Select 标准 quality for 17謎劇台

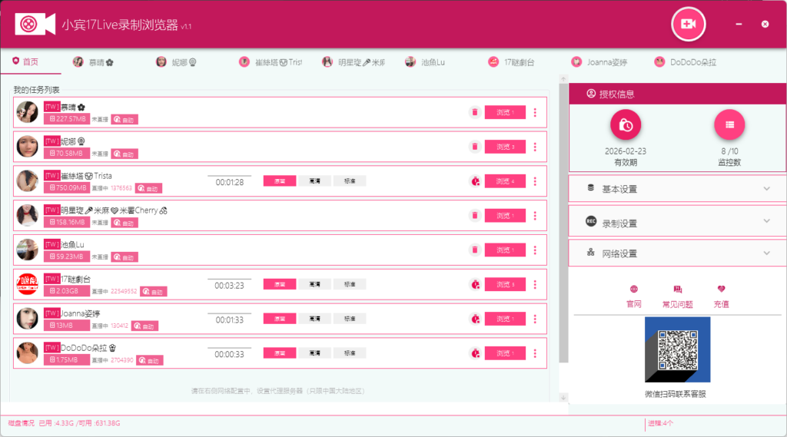click(x=350, y=284)
